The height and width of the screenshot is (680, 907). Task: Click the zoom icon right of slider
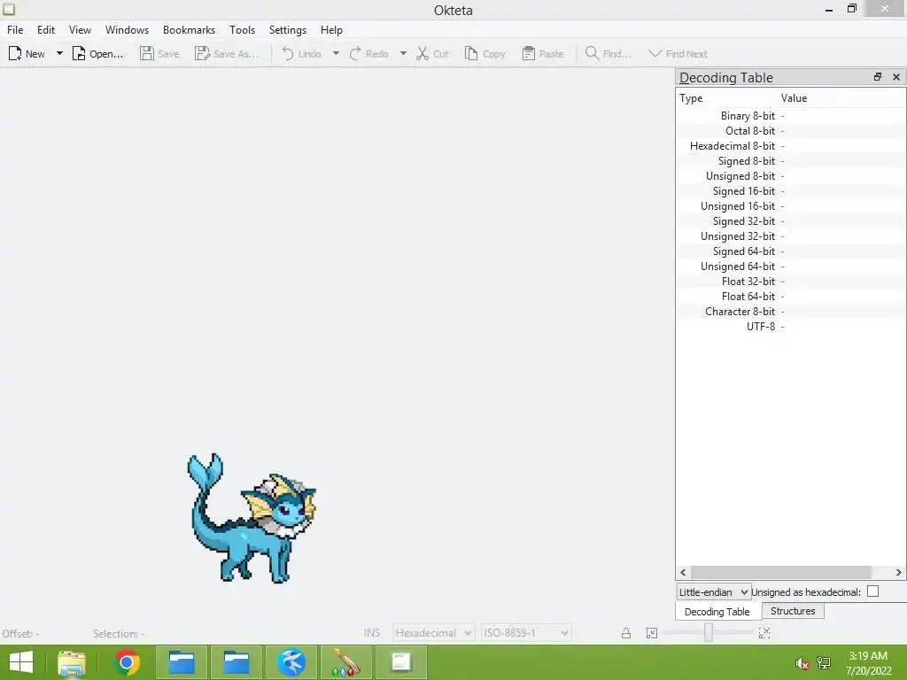tap(764, 633)
